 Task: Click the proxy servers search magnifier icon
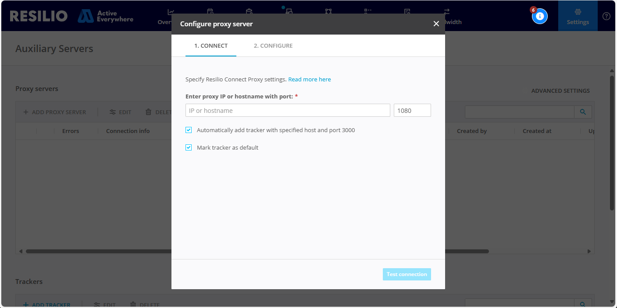[583, 112]
